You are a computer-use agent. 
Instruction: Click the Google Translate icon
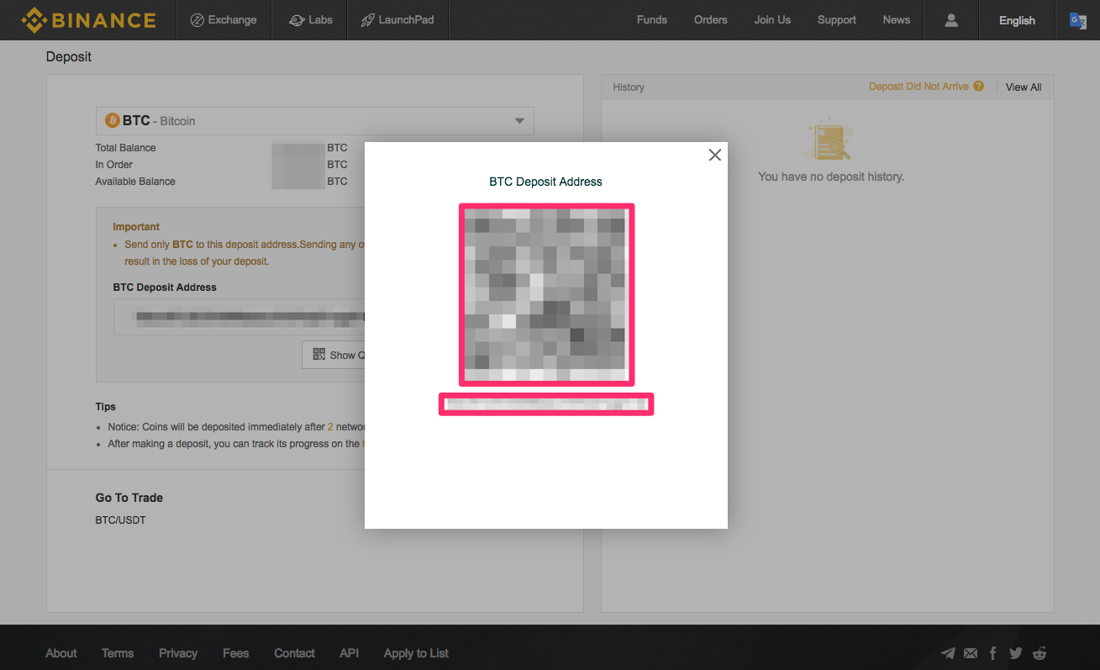click(1077, 20)
